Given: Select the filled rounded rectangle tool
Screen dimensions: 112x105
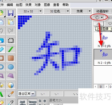Looking at the screenshot, I should (x=11, y=58).
